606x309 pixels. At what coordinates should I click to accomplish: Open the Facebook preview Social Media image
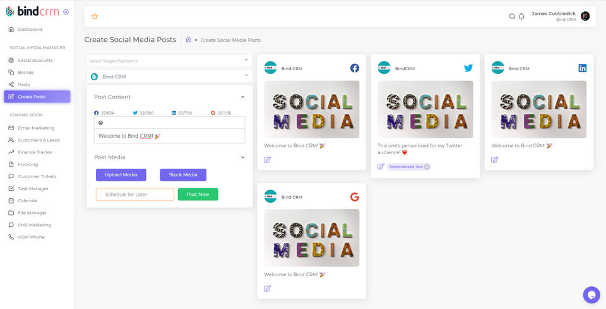[311, 109]
